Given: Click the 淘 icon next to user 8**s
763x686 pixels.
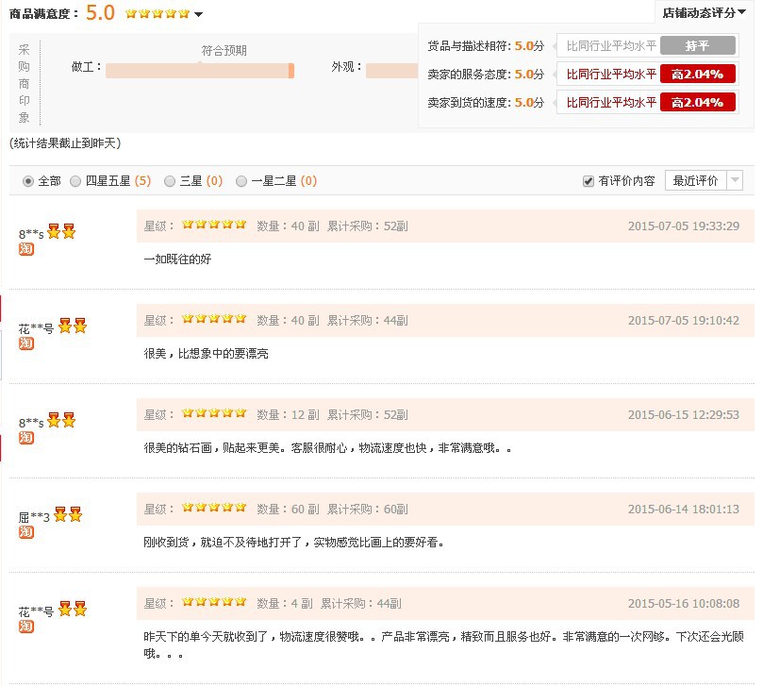Looking at the screenshot, I should 25,249.
